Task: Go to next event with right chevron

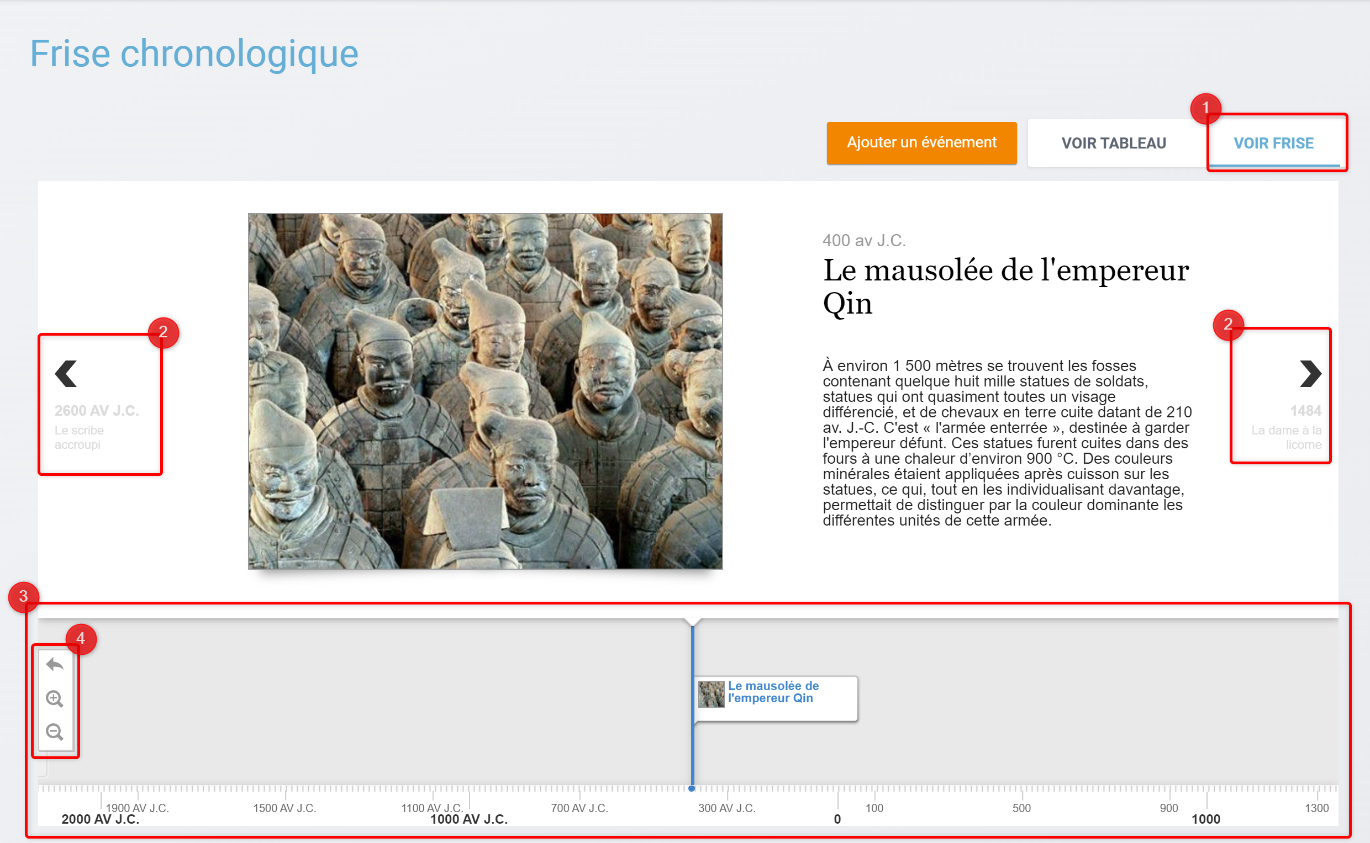Action: click(1310, 374)
